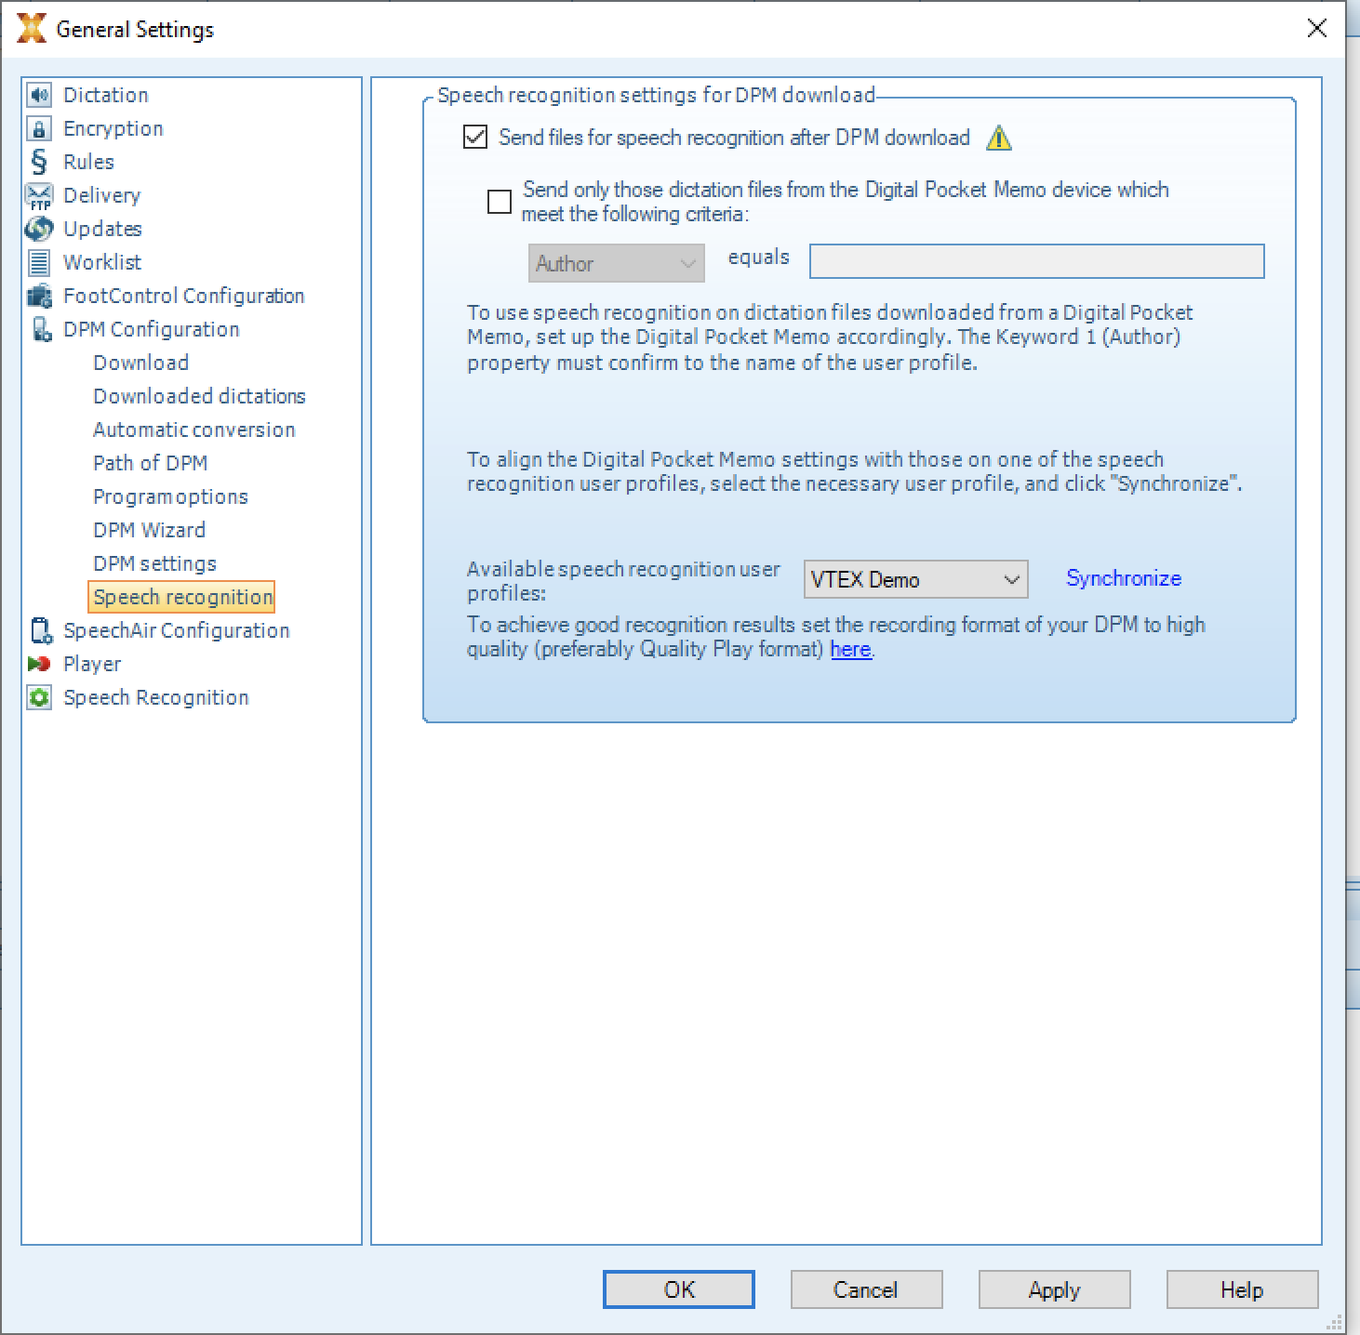Open Downloaded dictations subpage
Screen dimensions: 1360x1335
(199, 396)
